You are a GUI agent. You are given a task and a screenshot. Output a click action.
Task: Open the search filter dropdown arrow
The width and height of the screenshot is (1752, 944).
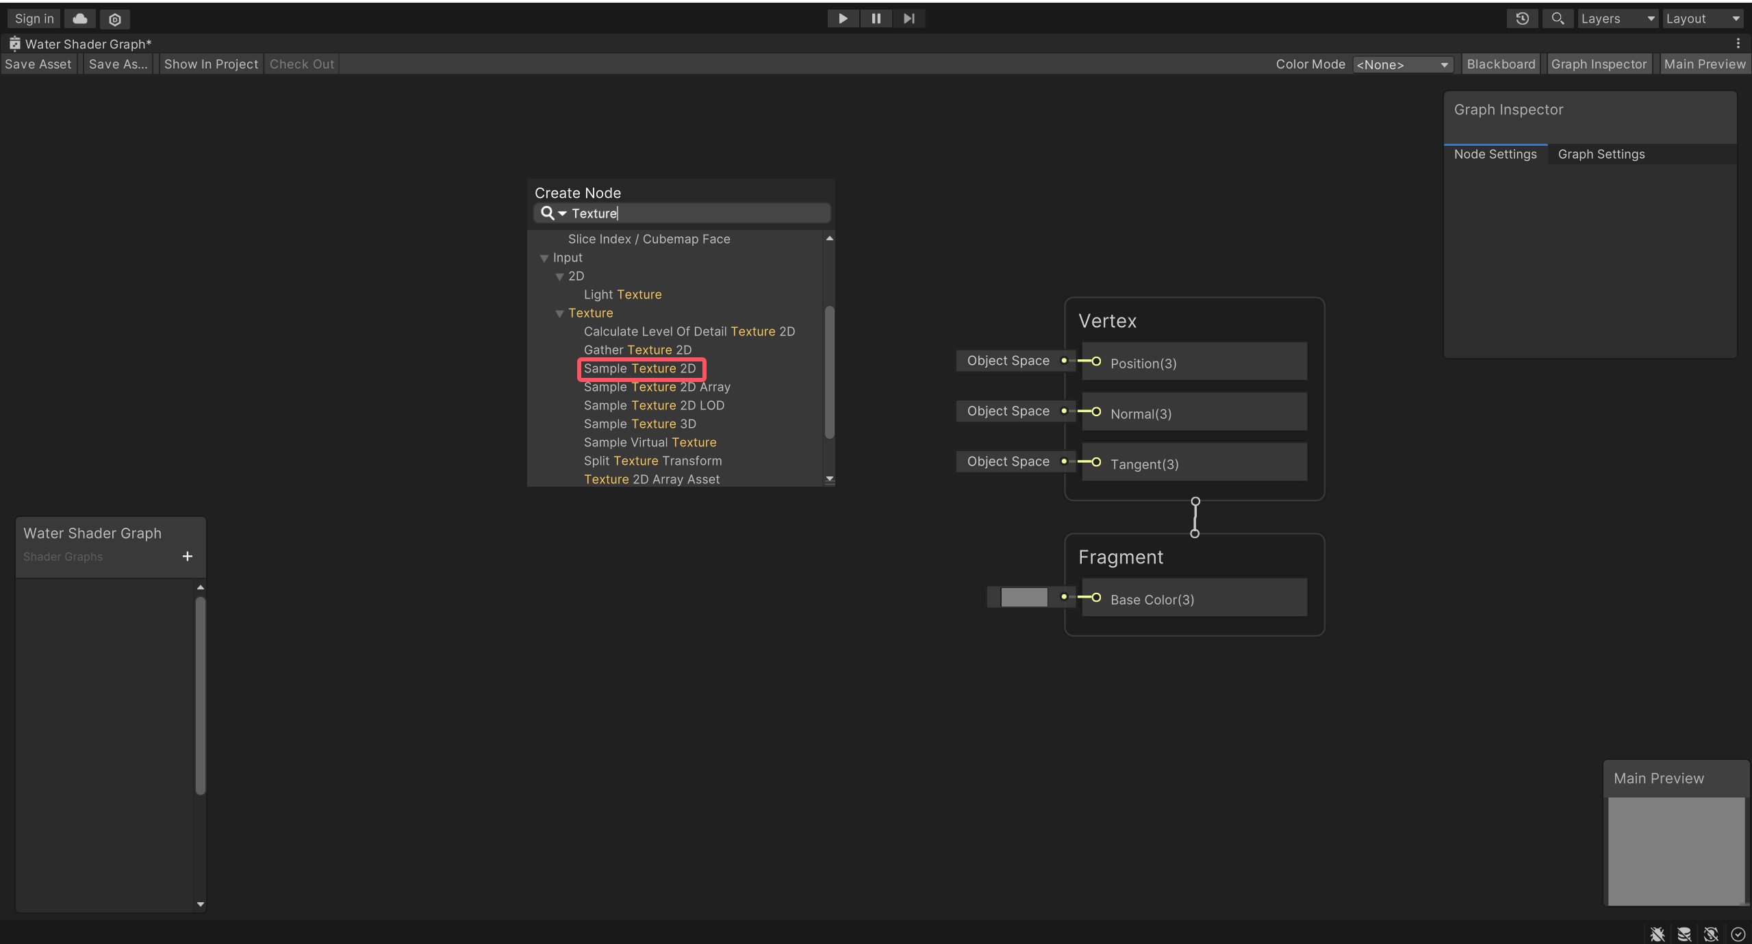coord(562,214)
